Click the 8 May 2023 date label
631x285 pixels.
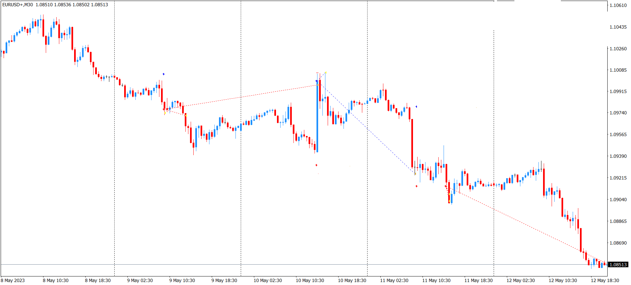13,280
